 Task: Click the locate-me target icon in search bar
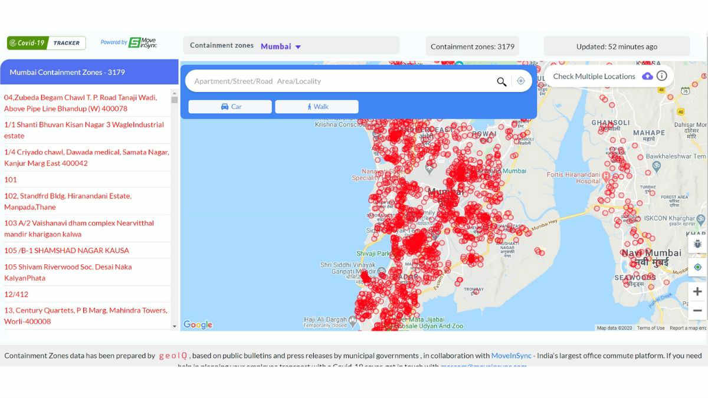pyautogui.click(x=520, y=81)
